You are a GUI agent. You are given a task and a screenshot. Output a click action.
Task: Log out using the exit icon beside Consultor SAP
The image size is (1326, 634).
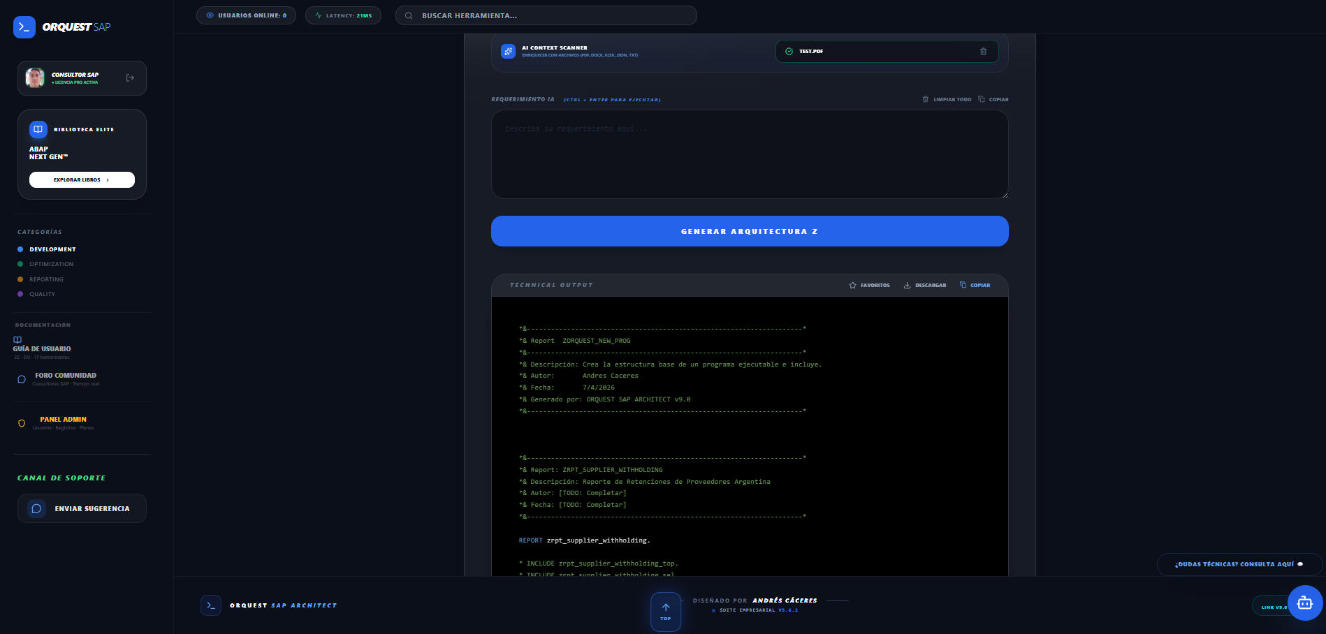(x=130, y=78)
